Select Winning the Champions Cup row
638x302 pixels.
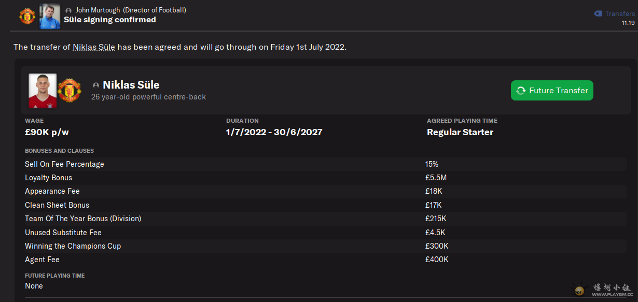(324, 246)
